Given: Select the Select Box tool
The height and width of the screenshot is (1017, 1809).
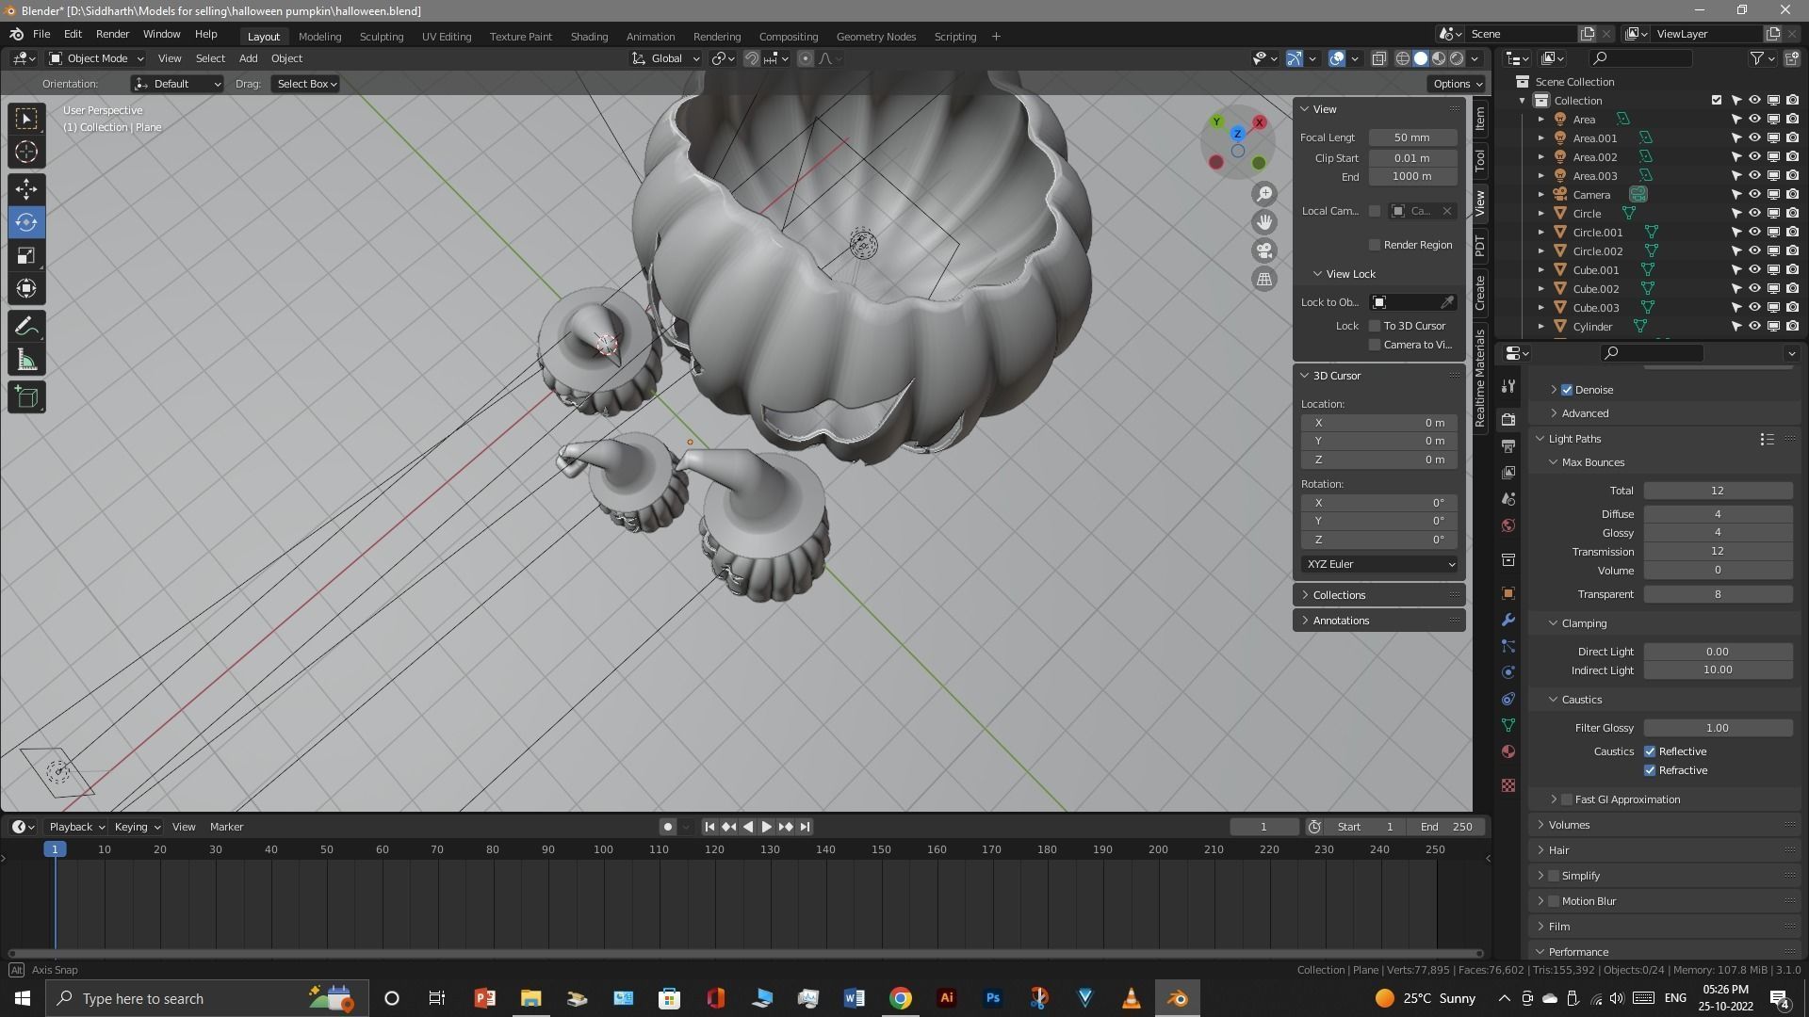Looking at the screenshot, I should (26, 118).
